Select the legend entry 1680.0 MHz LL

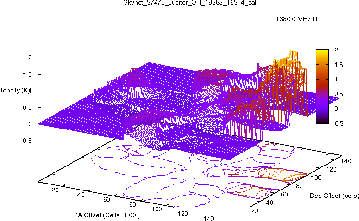click(x=297, y=19)
